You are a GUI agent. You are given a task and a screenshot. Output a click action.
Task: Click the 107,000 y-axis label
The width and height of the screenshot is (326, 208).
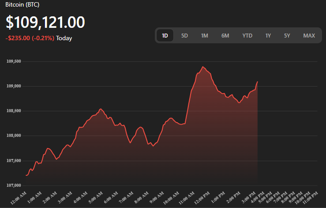click(x=14, y=185)
